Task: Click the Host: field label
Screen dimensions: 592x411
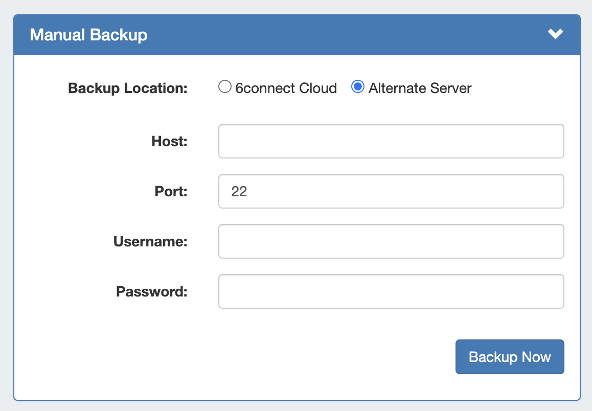Action: 169,142
